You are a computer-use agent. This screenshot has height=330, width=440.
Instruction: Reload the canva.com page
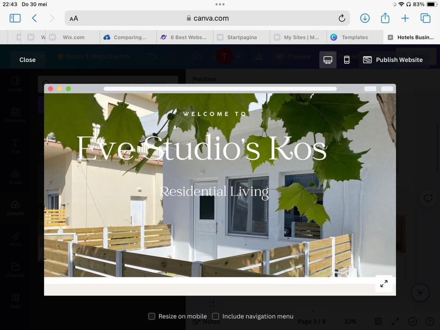(341, 18)
